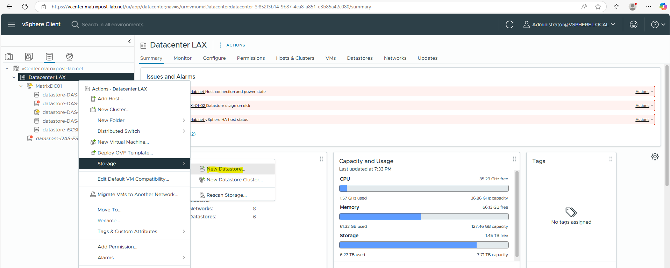The width and height of the screenshot is (670, 268).
Task: Click New Datastore in Storage submenu
Action: pos(233,169)
